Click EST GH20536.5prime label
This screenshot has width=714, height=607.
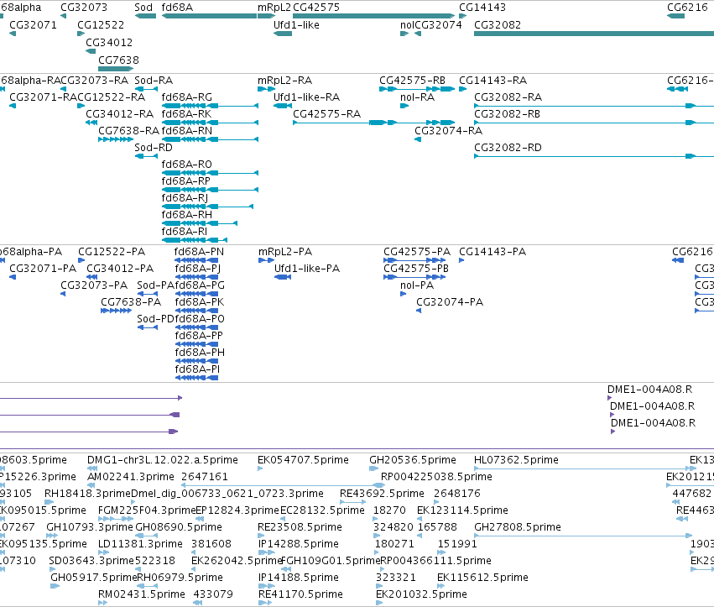click(413, 460)
